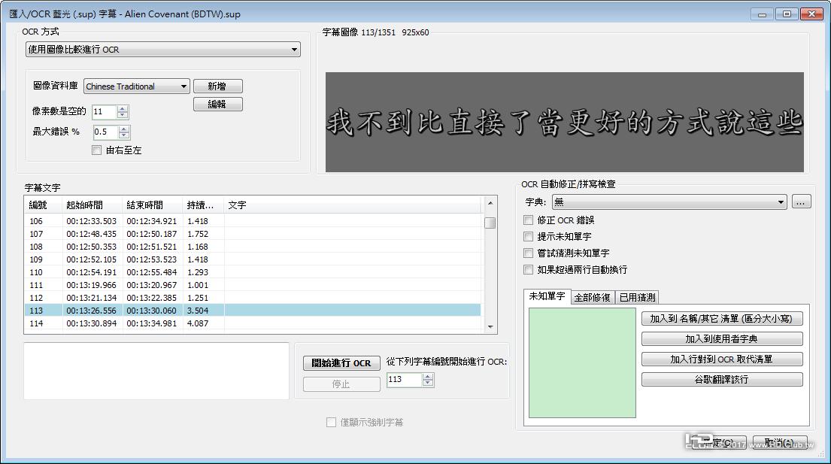This screenshot has height=464, width=831.
Task: Sort by the 起始時間 column header
Action: click(93, 205)
